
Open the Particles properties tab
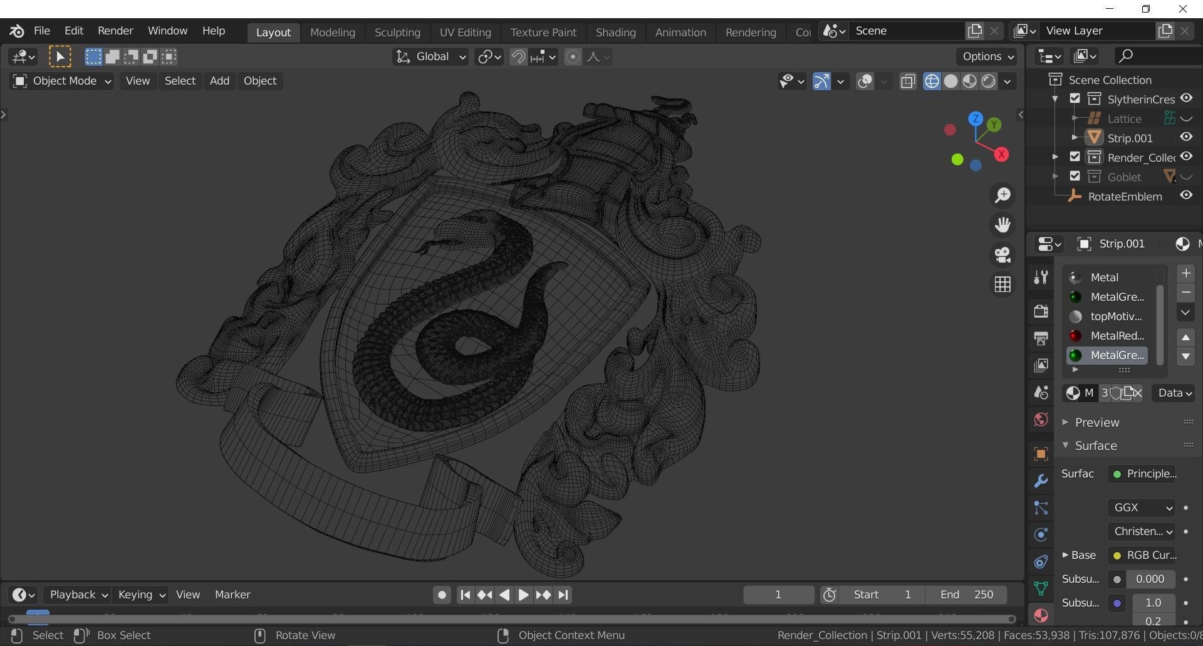(1041, 508)
